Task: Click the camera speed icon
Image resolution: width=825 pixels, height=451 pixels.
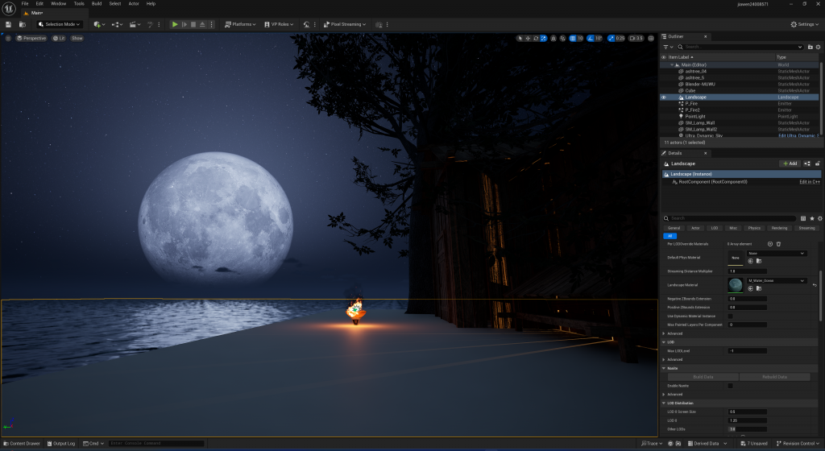Action: [632, 38]
